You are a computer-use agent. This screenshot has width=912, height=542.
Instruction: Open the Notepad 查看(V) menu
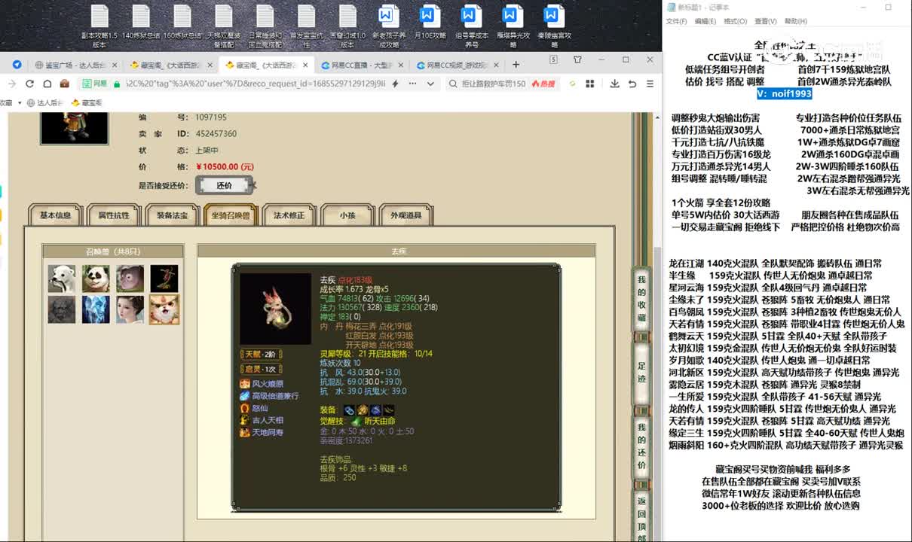(x=765, y=21)
